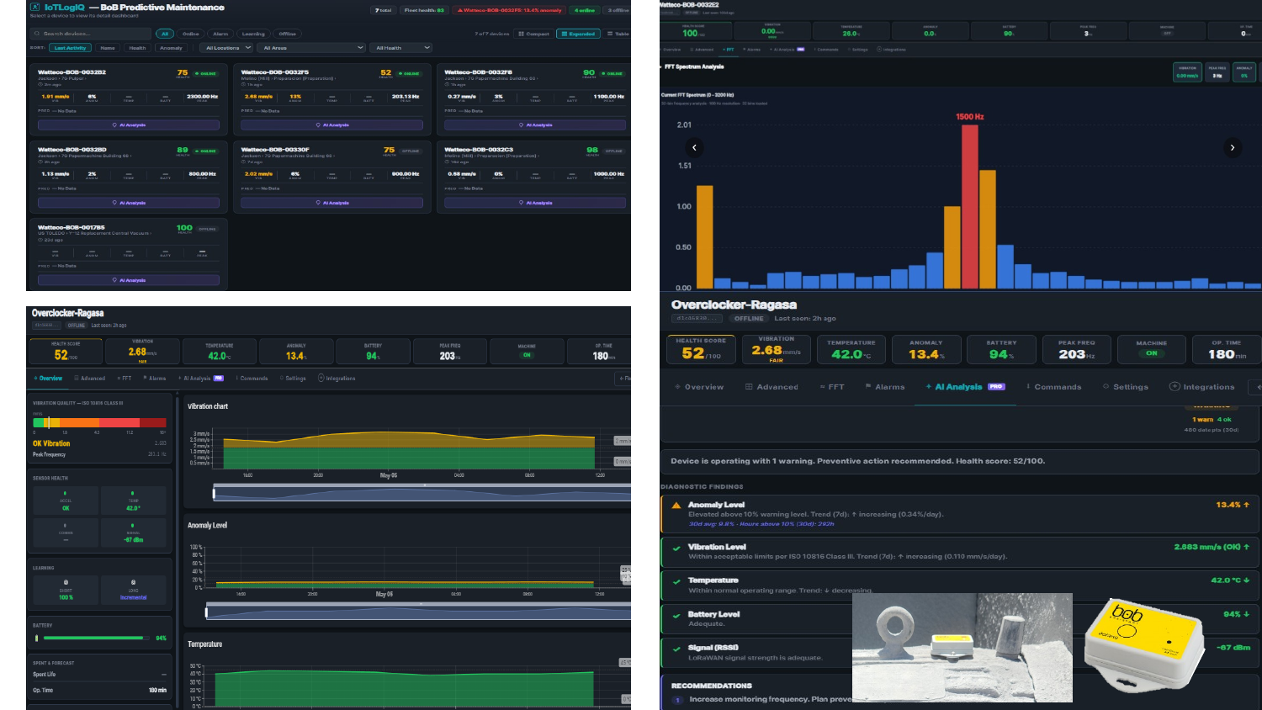Open the Advanced tab in Overview dashboard
This screenshot has width=1262, height=710.
coord(90,379)
